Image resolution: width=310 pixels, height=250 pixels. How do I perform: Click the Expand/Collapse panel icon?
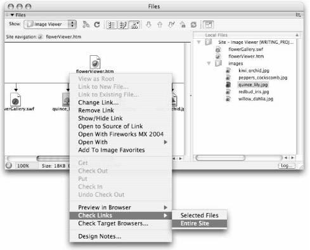point(209,25)
